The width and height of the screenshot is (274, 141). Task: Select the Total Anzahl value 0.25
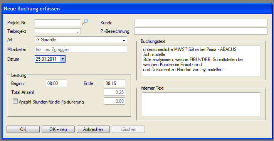114,92
